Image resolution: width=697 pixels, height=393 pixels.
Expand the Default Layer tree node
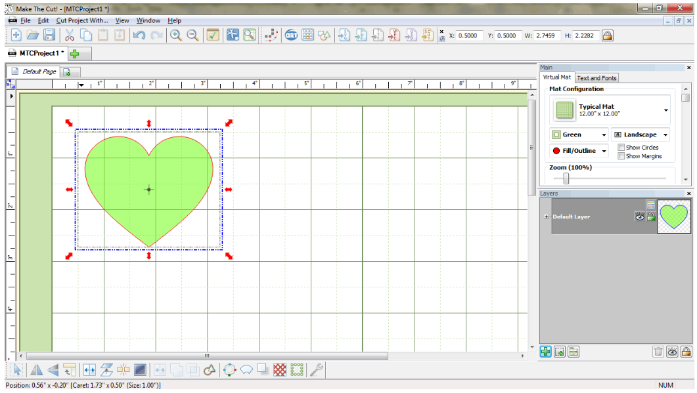click(547, 217)
